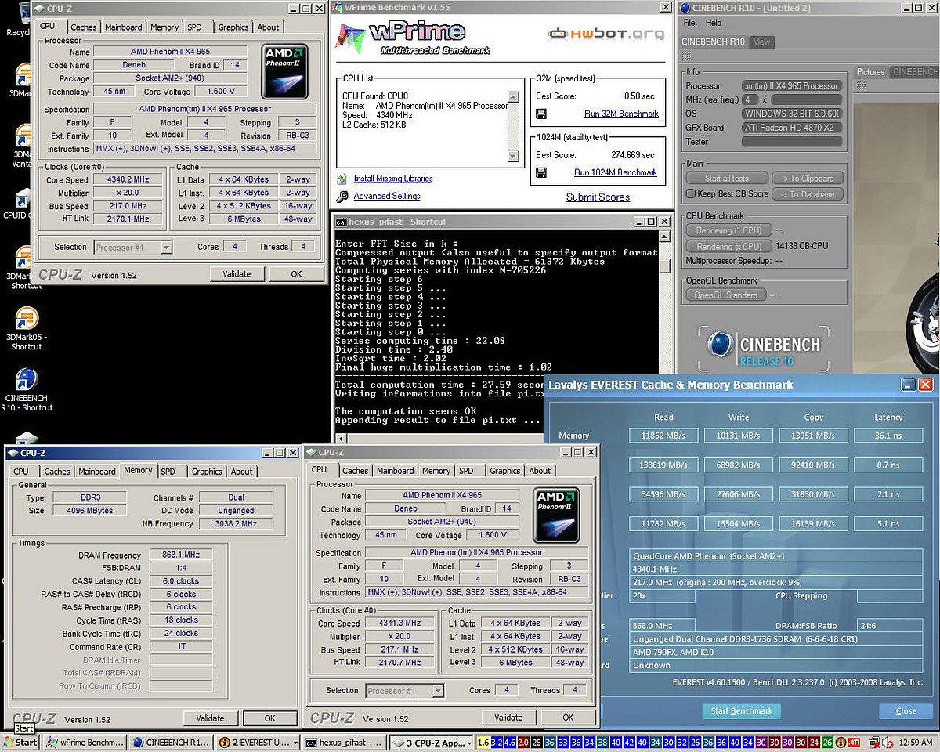940x752 pixels.
Task: Click the Windows Start button
Action: click(x=20, y=742)
